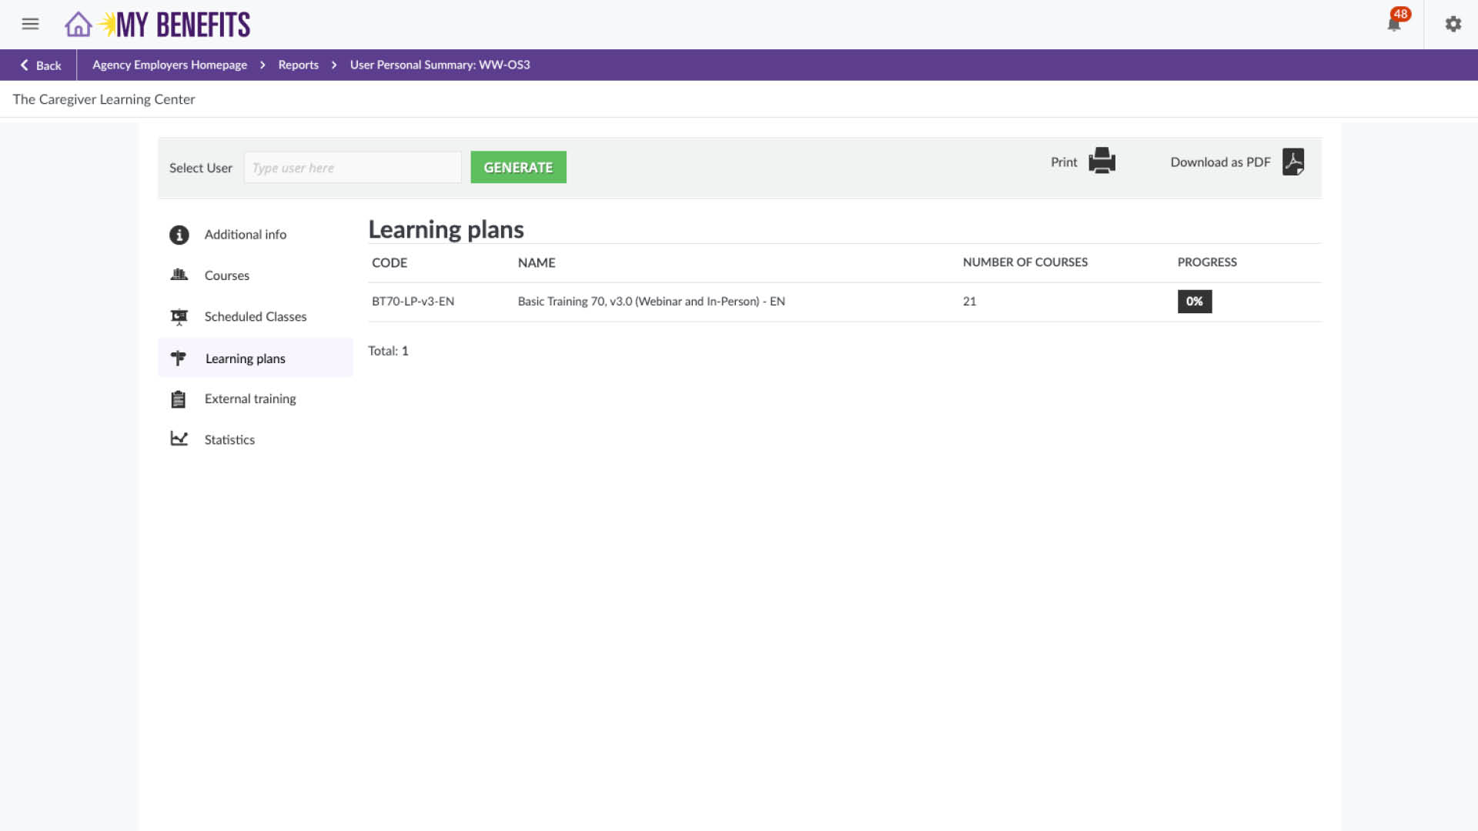Click the home icon in the header

[x=78, y=24]
